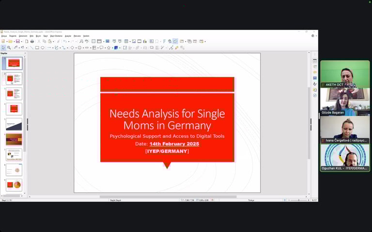The width and height of the screenshot is (372, 232).
Task: Click the New document icon
Action: 3,42
